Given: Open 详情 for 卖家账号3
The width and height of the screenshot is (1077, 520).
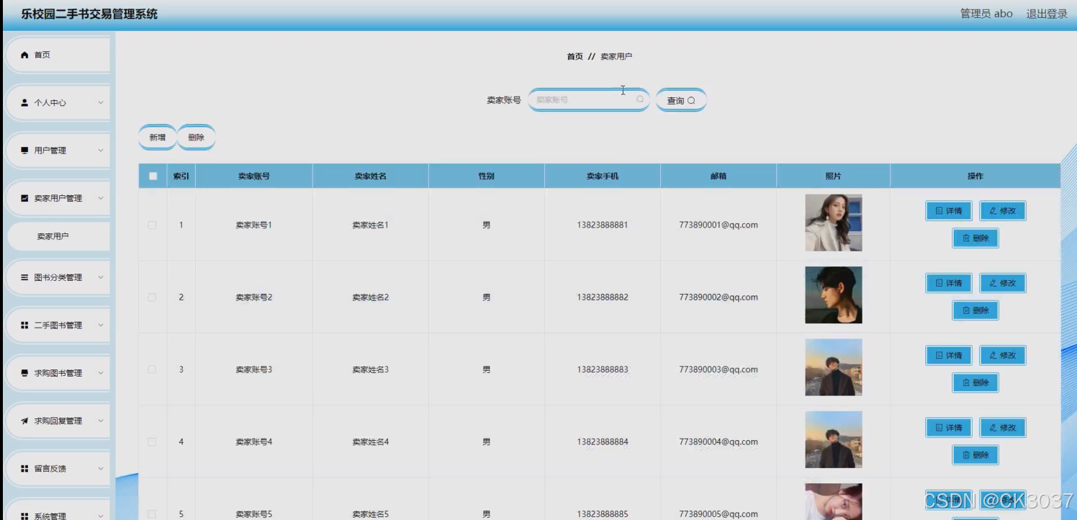Looking at the screenshot, I should (x=949, y=355).
